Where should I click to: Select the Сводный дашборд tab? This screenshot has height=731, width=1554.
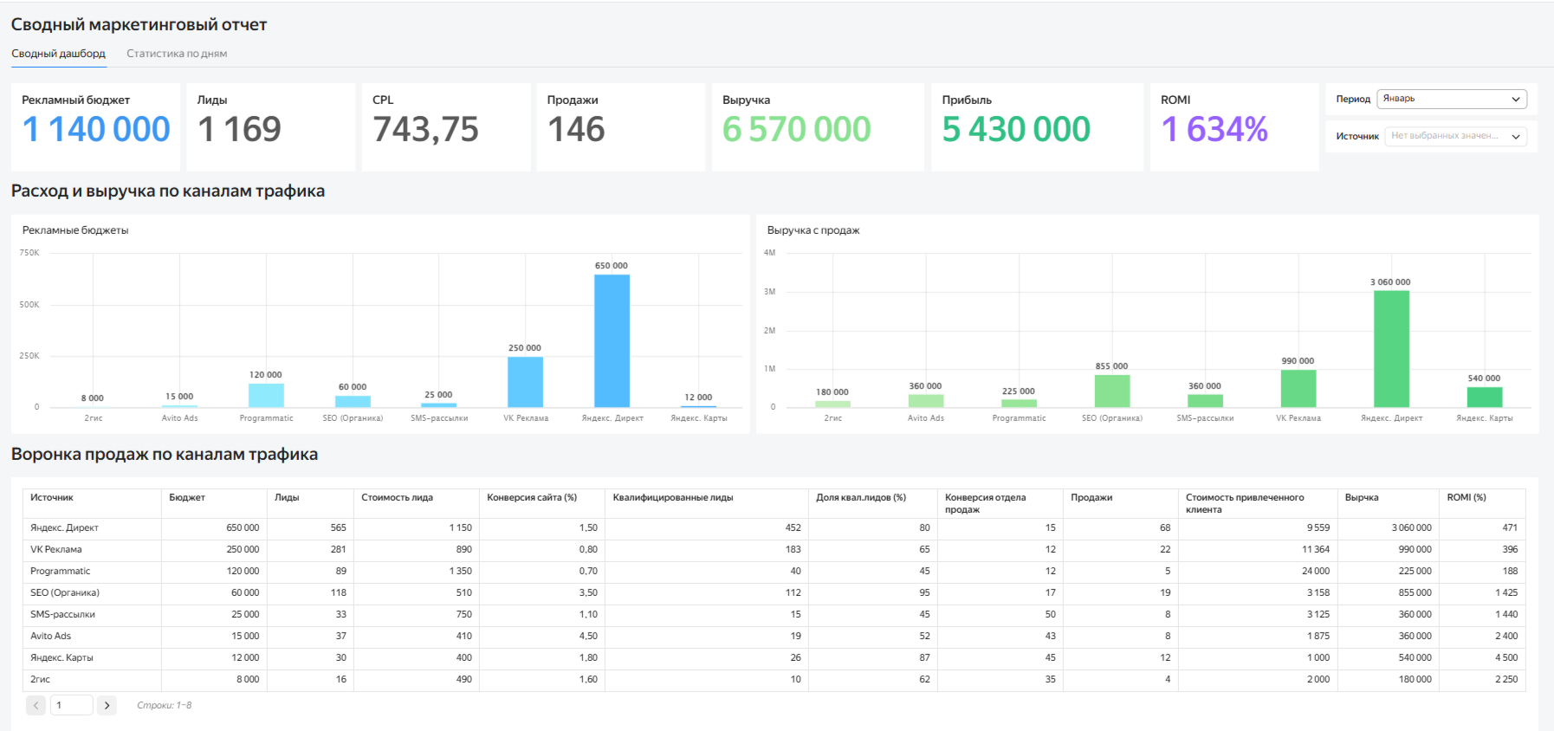(x=58, y=54)
